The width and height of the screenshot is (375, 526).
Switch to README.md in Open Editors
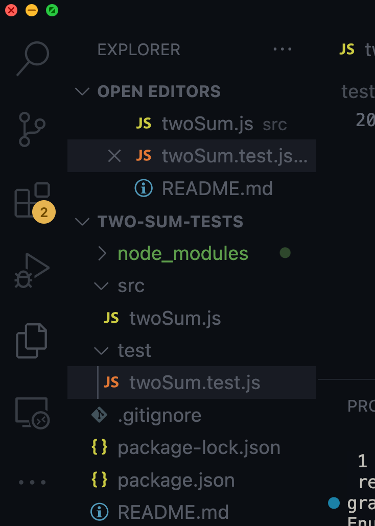(x=217, y=188)
